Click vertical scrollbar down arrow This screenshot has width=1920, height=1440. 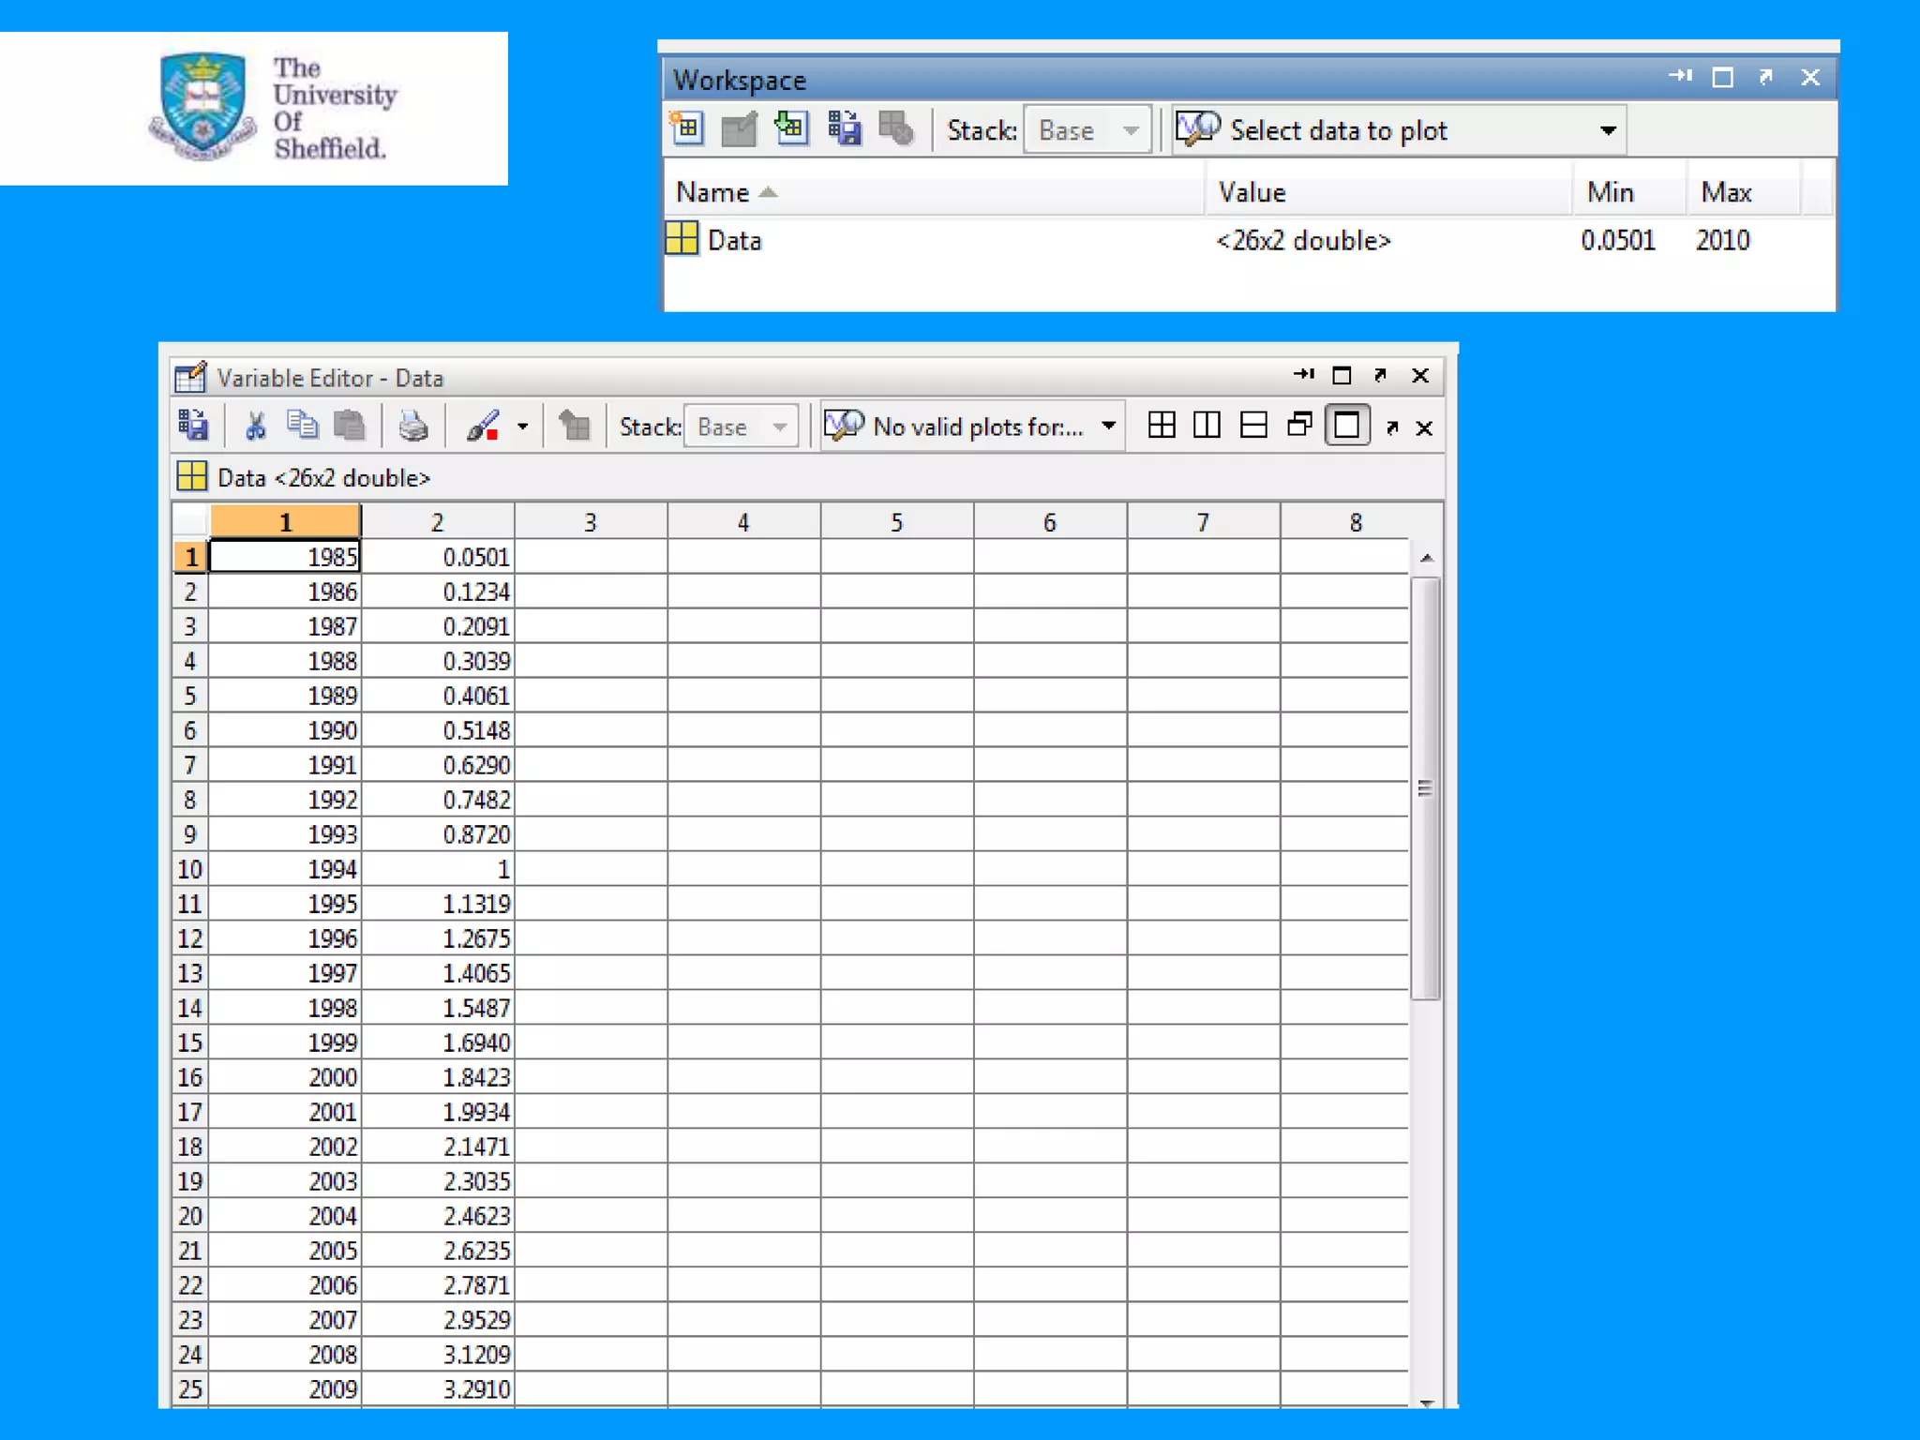click(x=1427, y=1402)
